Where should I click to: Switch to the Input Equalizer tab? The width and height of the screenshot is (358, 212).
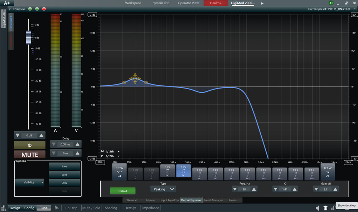point(170,200)
